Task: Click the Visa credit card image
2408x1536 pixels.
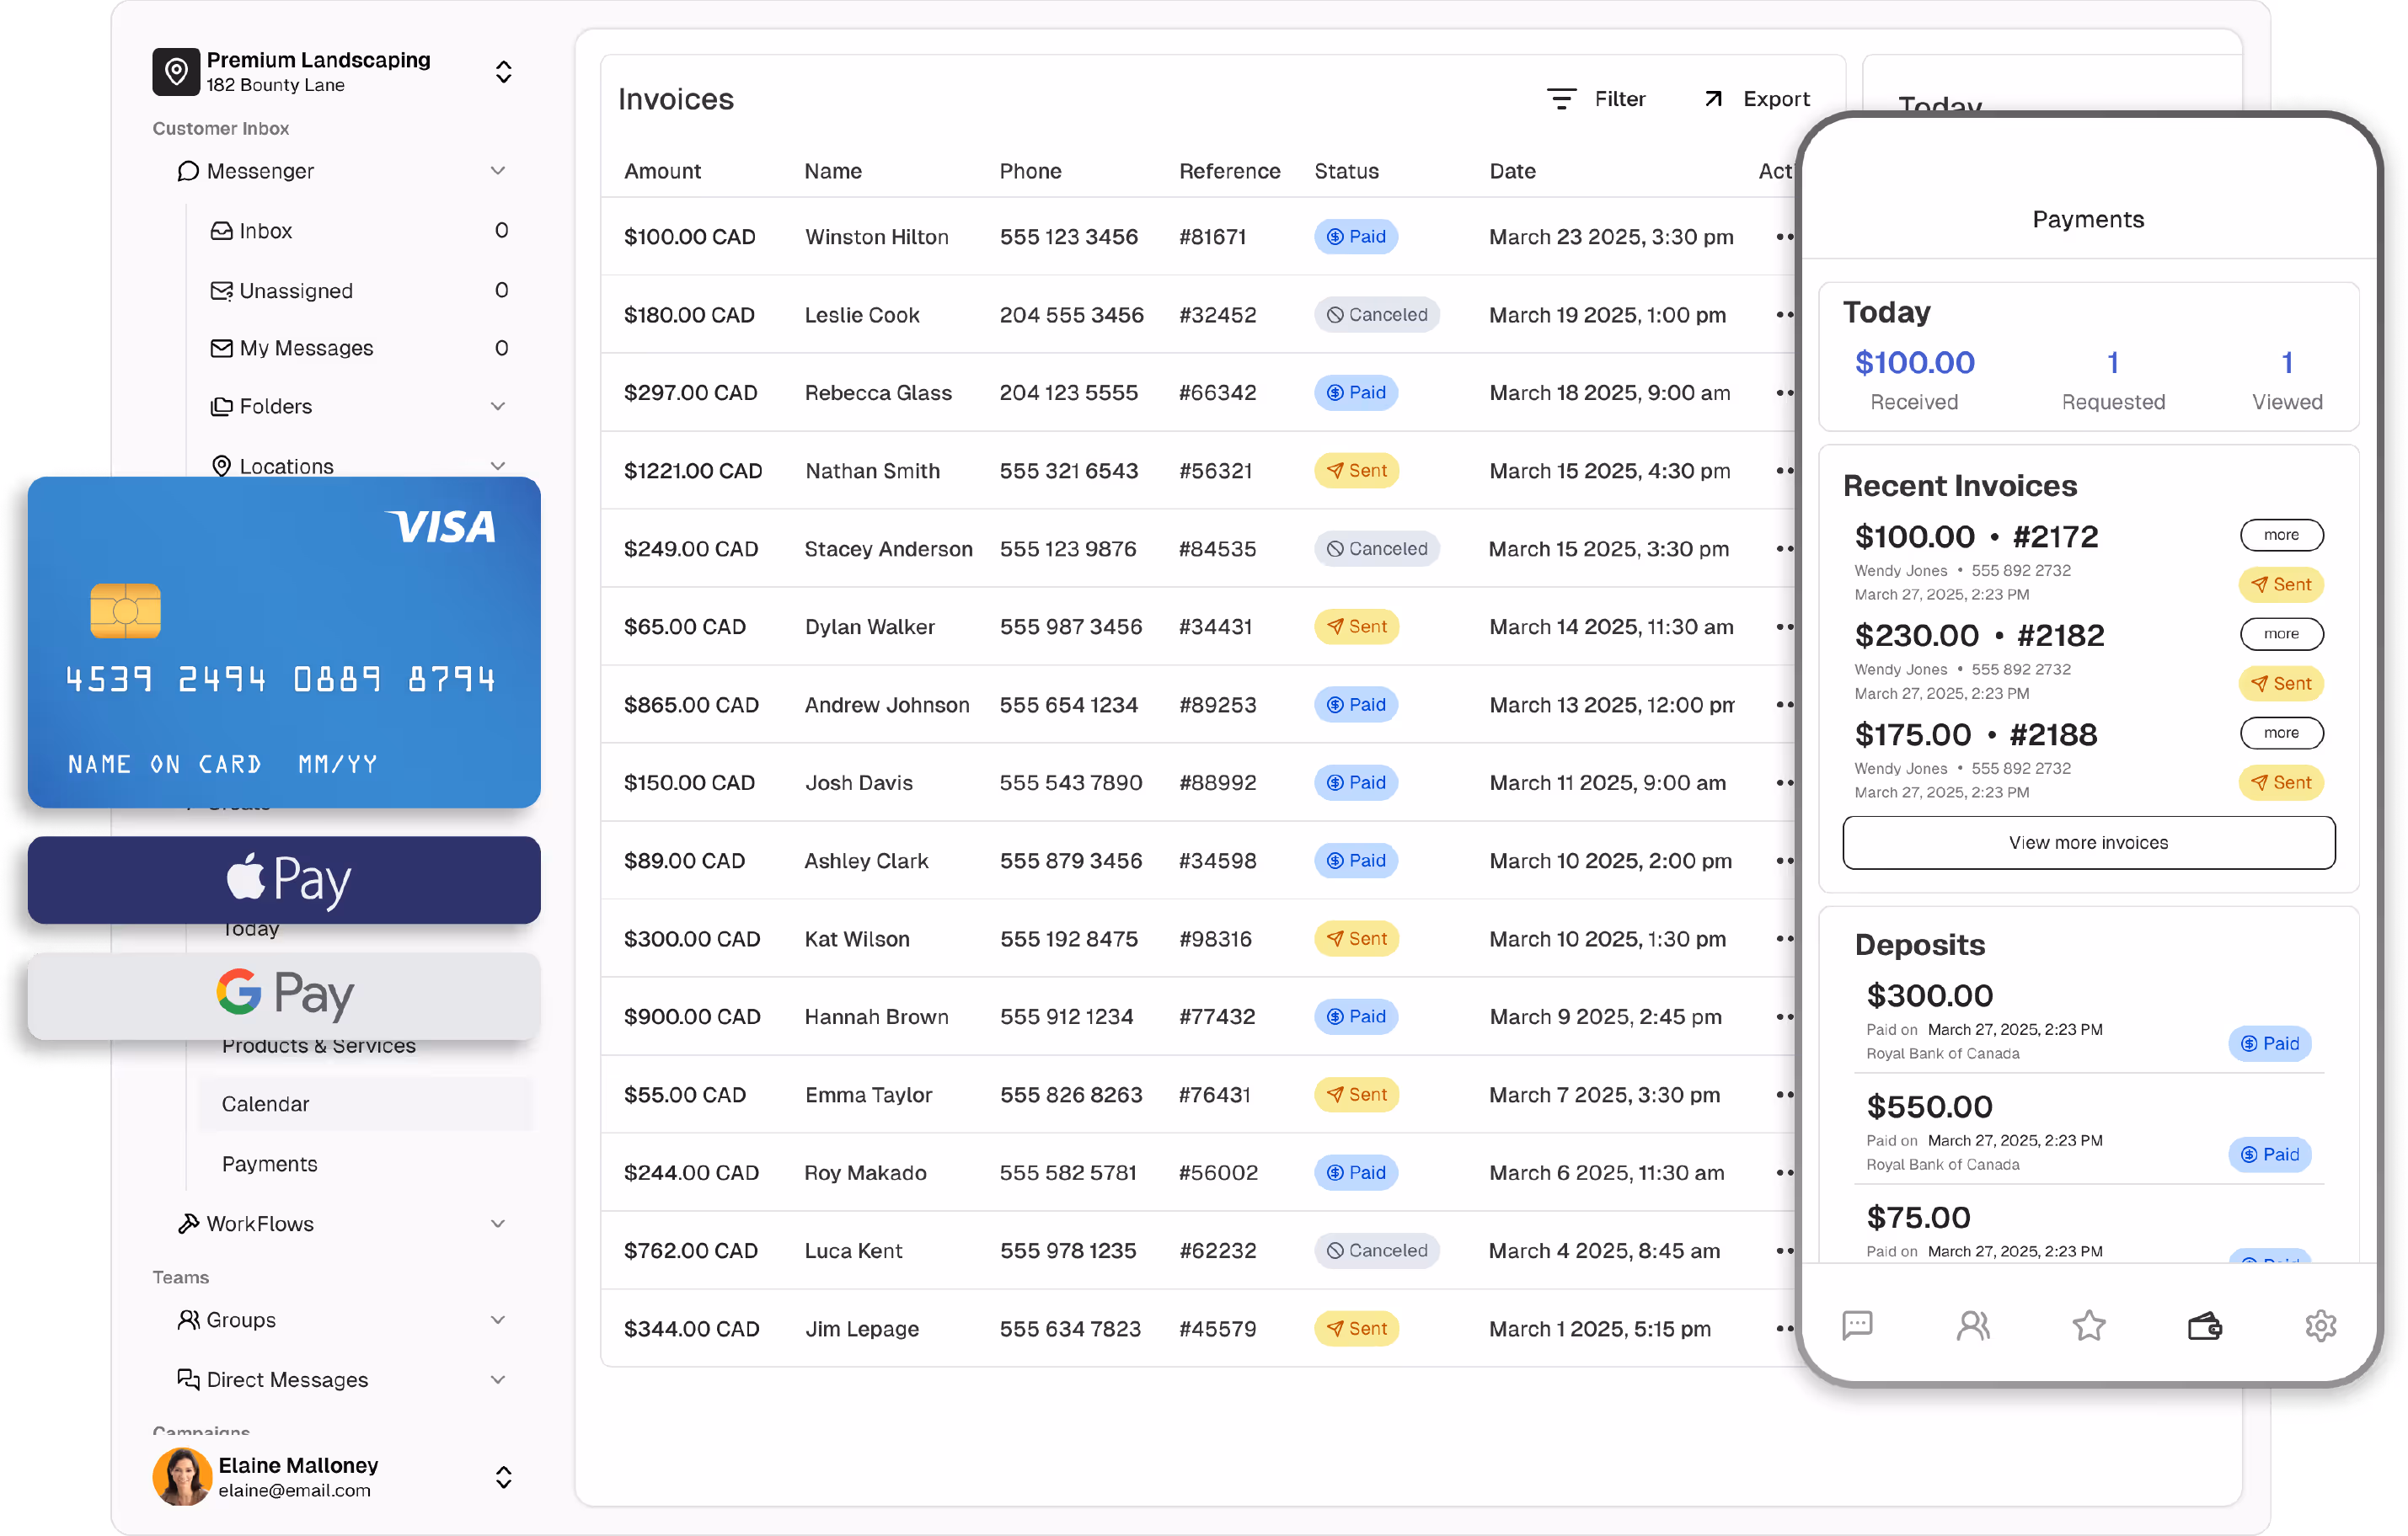Action: tap(284, 643)
